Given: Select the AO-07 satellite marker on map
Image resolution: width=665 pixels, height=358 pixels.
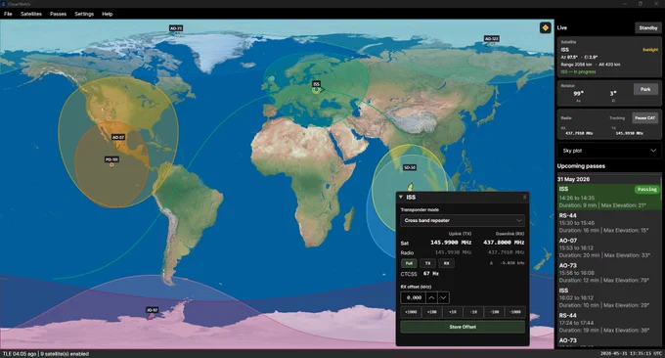Looking at the screenshot, I should [x=117, y=145].
